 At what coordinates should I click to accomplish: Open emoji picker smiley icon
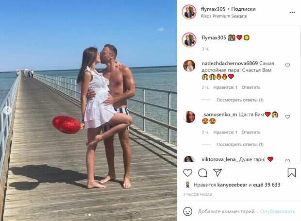coord(188,211)
